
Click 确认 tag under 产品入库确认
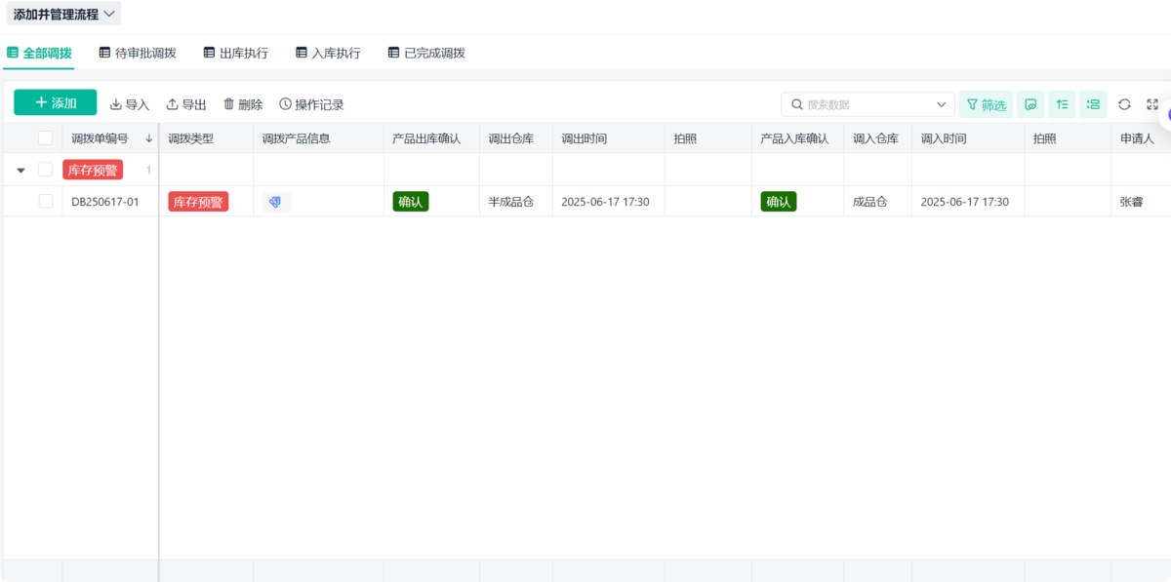click(x=779, y=202)
